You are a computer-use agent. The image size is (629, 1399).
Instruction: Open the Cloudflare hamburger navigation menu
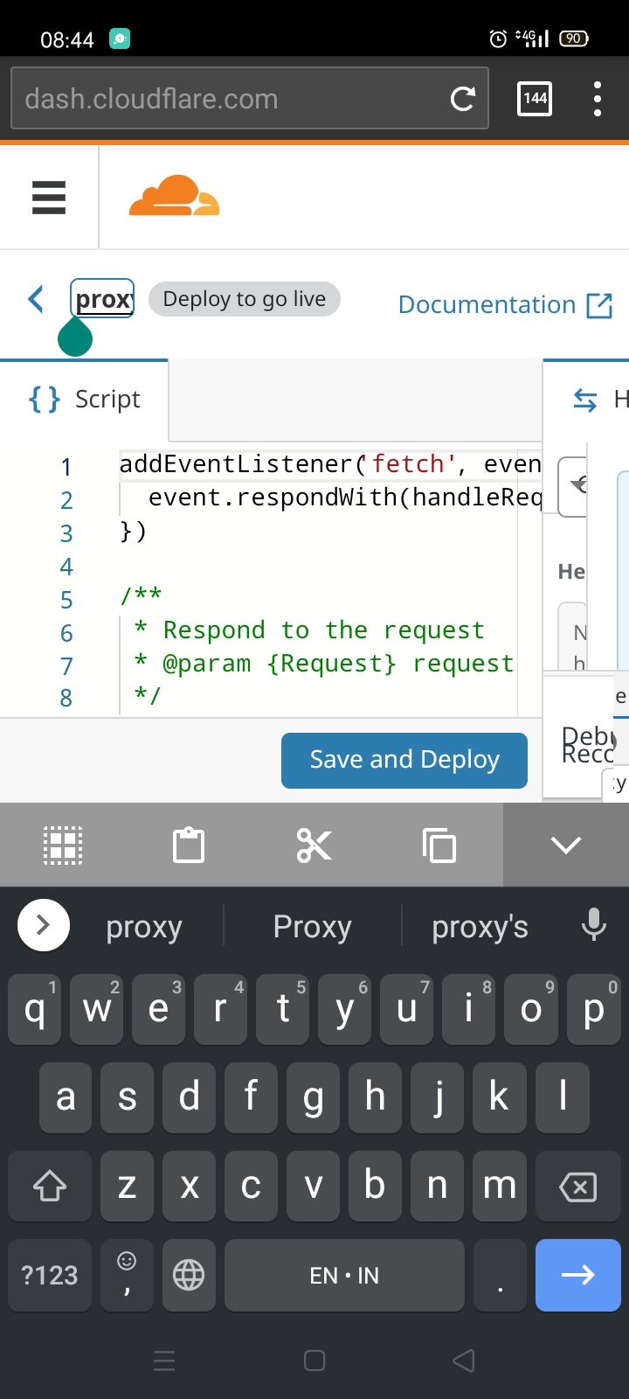pyautogui.click(x=49, y=198)
